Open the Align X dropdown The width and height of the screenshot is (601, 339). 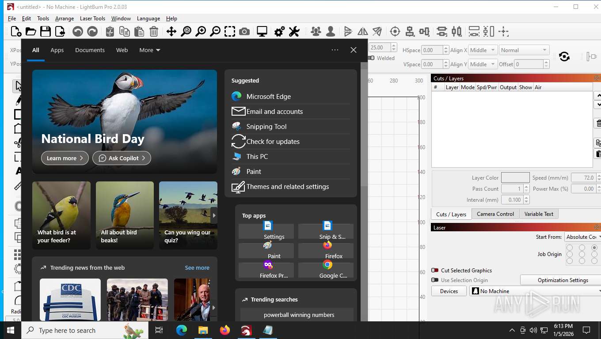483,50
